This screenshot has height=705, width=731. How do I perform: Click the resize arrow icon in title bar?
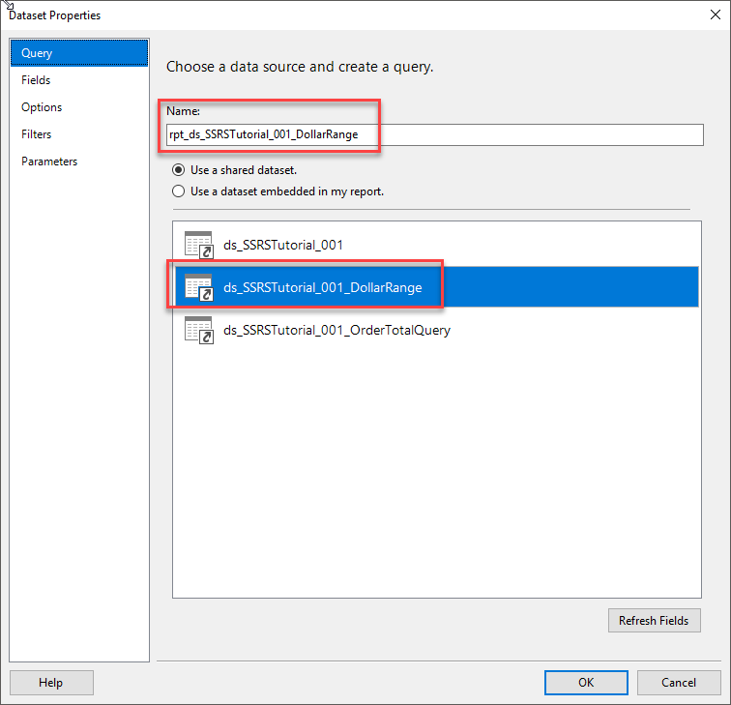[6, 6]
